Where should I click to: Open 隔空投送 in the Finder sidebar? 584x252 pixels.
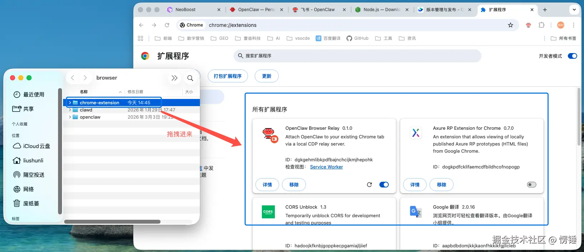(29, 175)
